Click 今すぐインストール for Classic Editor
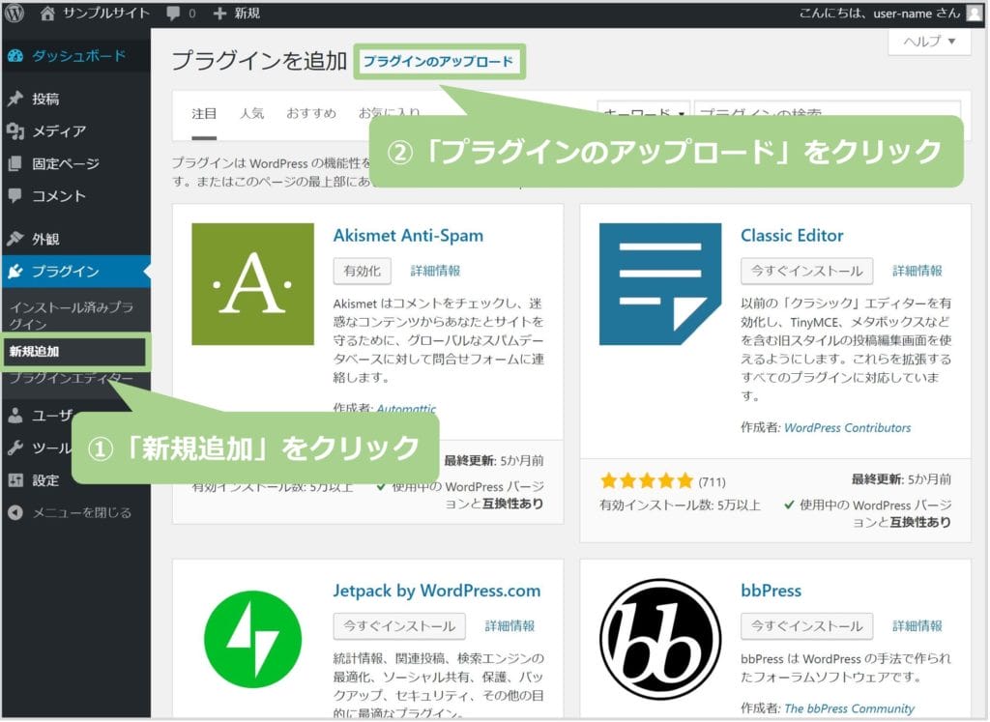The image size is (990, 722). click(806, 271)
